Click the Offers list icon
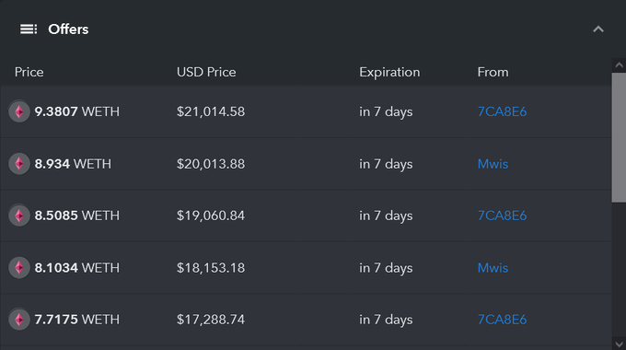 pyautogui.click(x=29, y=29)
